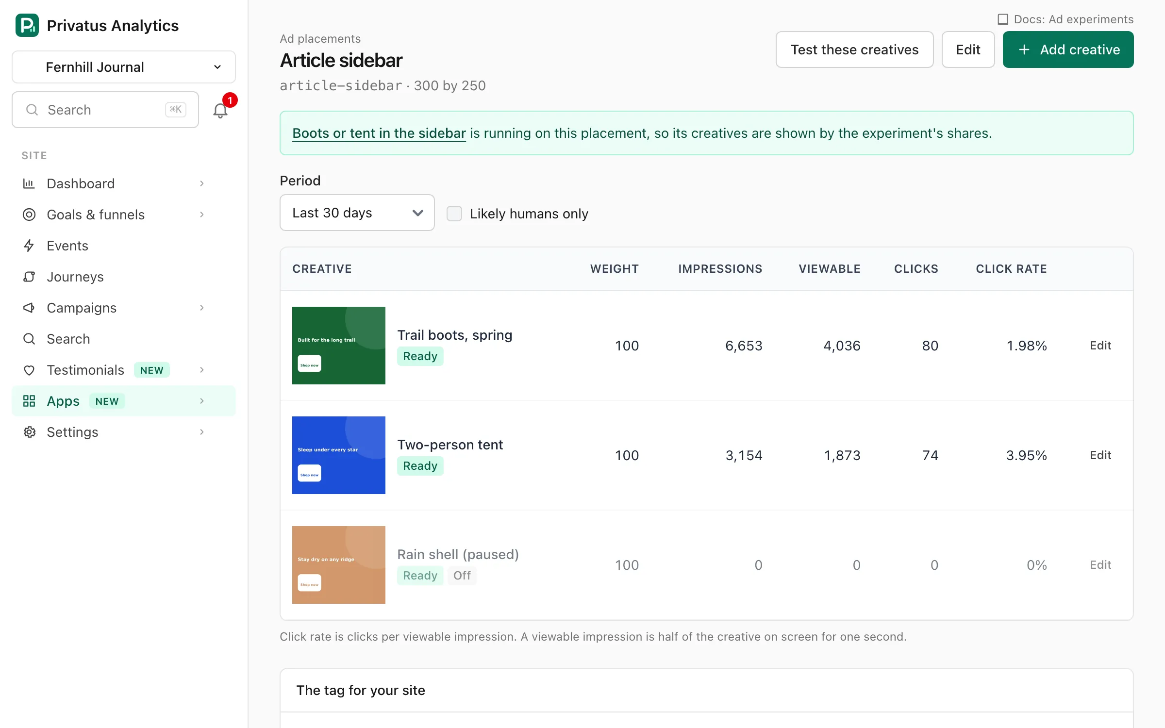Expand the Campaigns chevron
1165x728 pixels.
pyautogui.click(x=202, y=308)
